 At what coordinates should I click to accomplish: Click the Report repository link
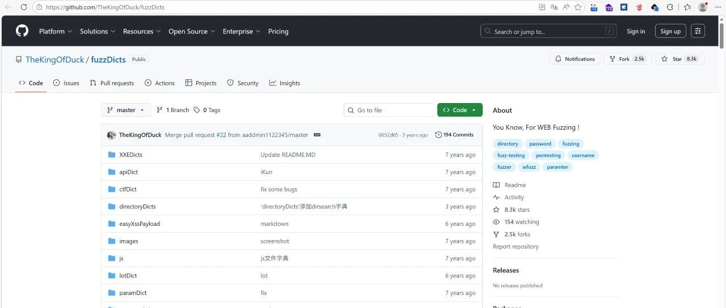516,246
